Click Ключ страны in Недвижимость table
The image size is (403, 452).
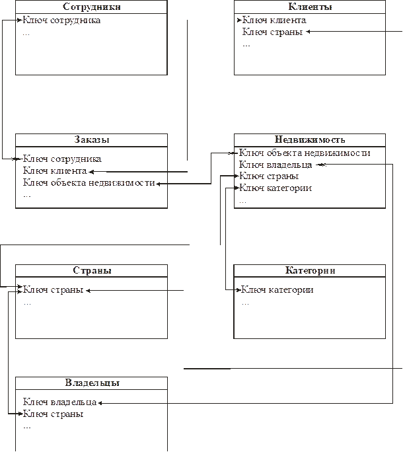click(269, 176)
